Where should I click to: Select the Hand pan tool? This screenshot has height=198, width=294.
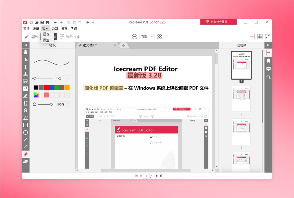[25, 52]
